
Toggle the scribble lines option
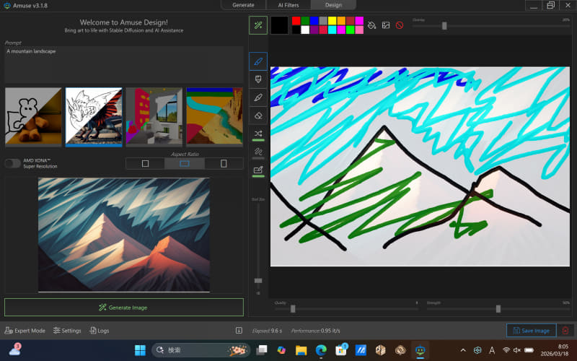pyautogui.click(x=258, y=152)
